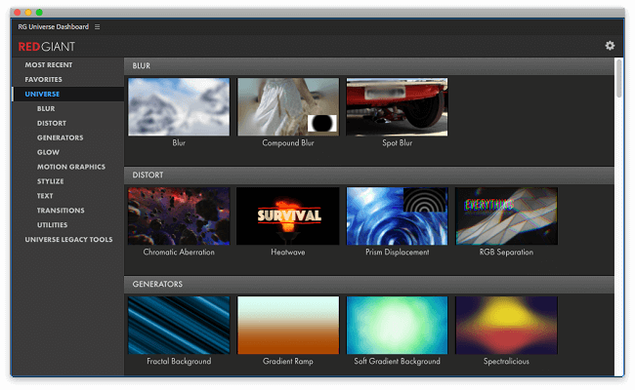Click the BLUR section header
Image resolution: width=635 pixels, height=390 pixels.
click(369, 66)
